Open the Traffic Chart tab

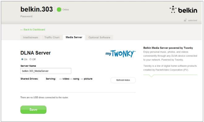pos(52,37)
